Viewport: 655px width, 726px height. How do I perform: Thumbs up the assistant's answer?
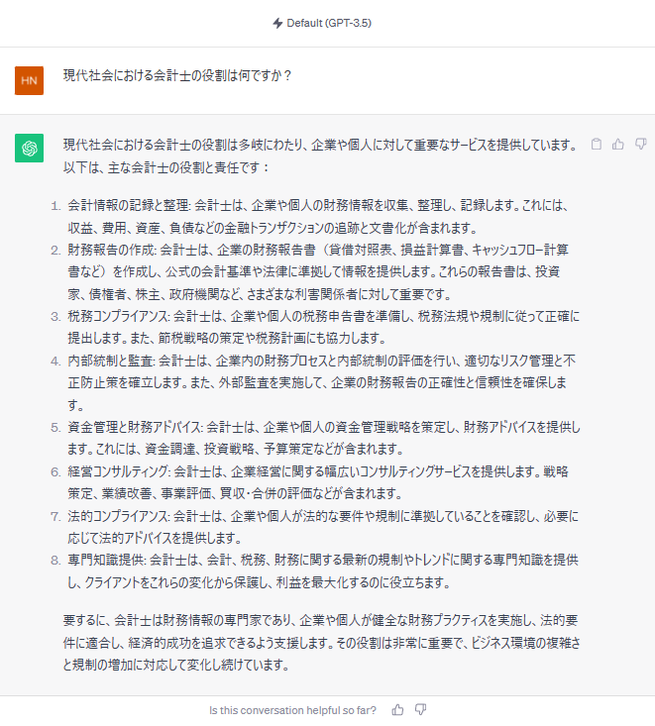pos(618,144)
